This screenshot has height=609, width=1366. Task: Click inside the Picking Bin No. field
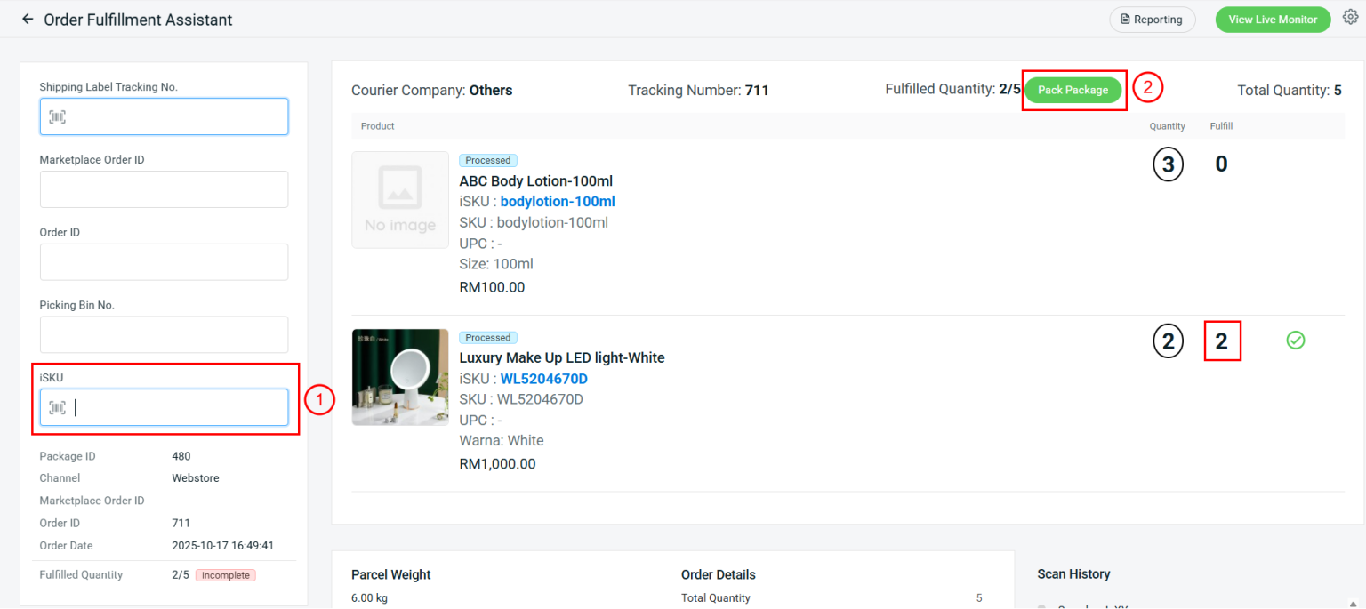(x=164, y=334)
